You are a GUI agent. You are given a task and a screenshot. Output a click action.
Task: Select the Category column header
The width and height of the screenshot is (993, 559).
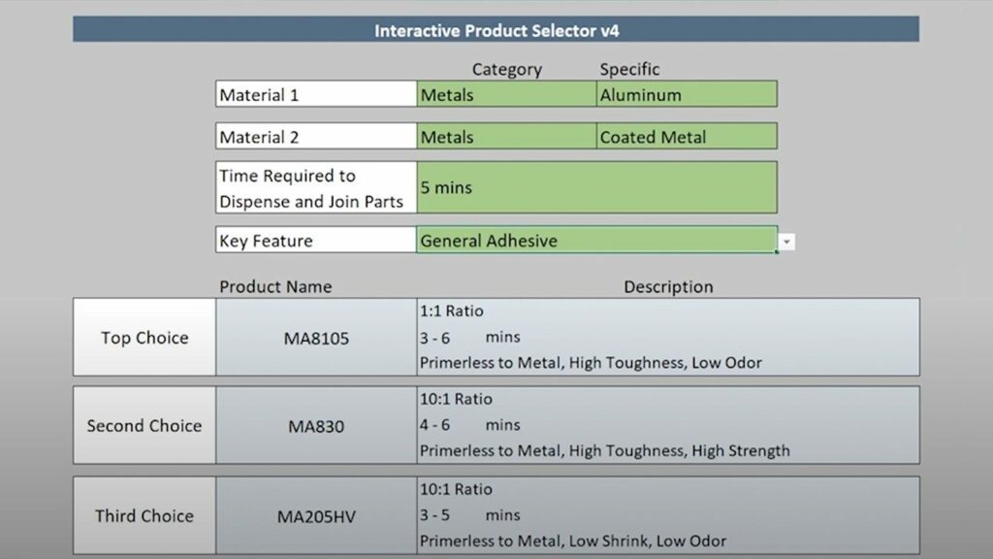pyautogui.click(x=508, y=69)
